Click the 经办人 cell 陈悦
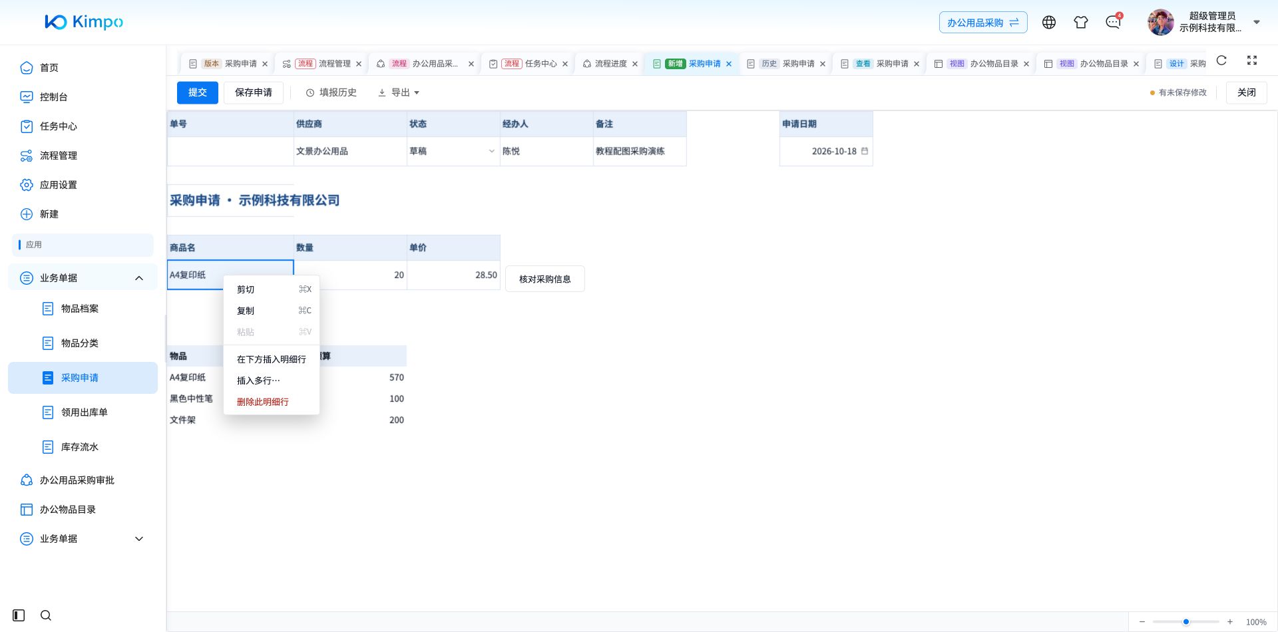The image size is (1278, 632). pos(546,152)
